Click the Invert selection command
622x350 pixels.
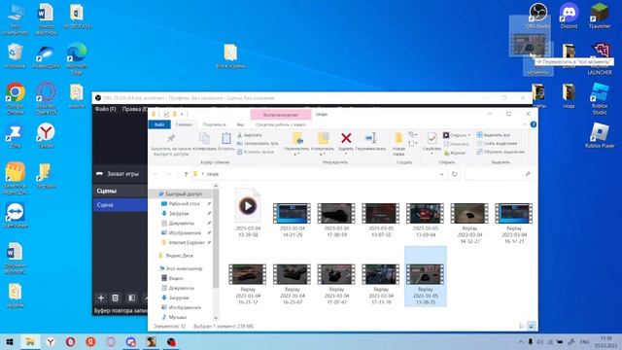point(501,152)
